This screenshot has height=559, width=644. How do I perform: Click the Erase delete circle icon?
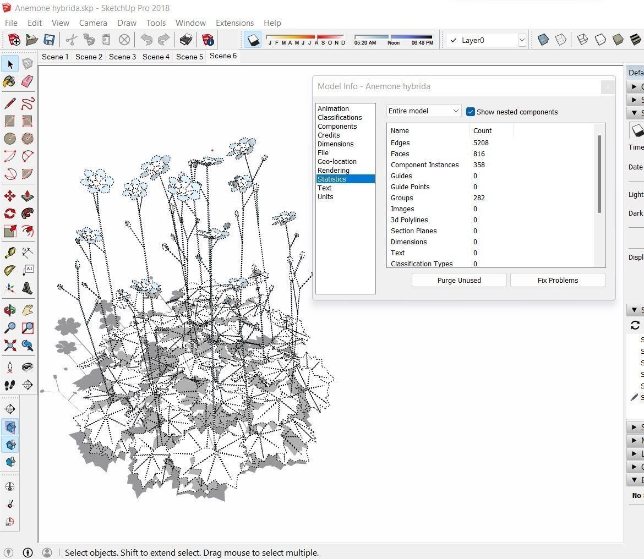[124, 40]
